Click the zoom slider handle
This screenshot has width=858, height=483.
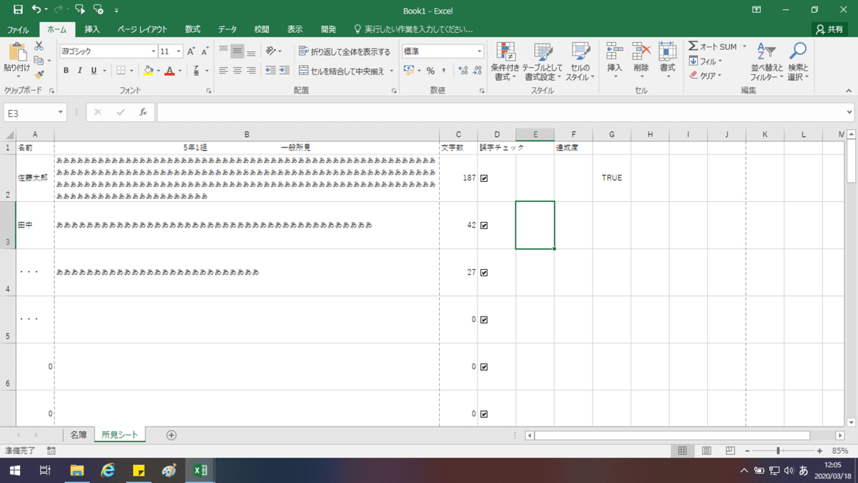tap(778, 451)
